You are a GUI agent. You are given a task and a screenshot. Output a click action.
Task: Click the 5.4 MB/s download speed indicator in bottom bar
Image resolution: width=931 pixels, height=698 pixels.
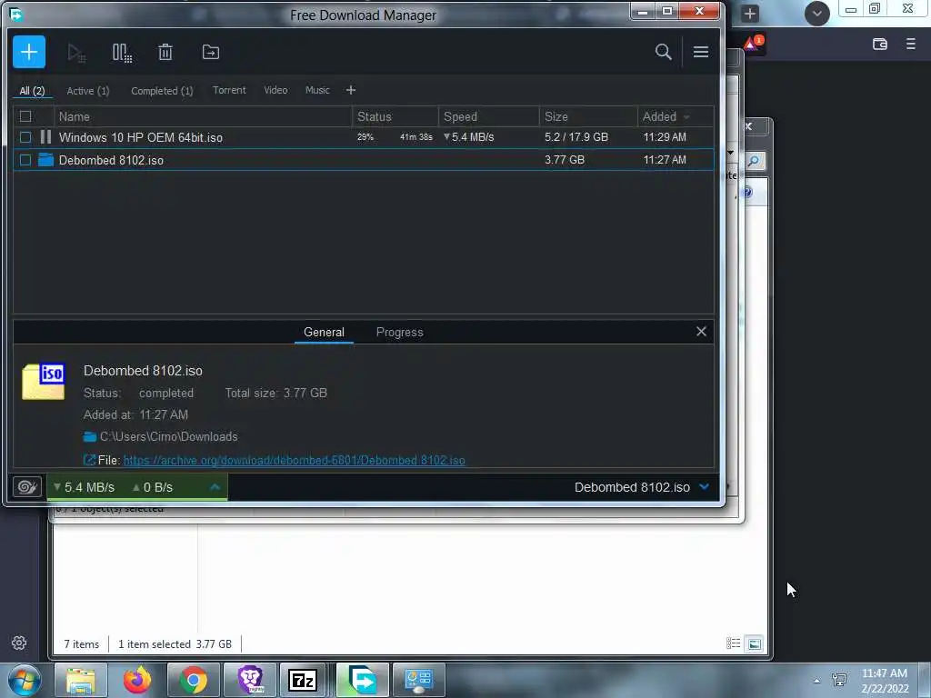(85, 487)
